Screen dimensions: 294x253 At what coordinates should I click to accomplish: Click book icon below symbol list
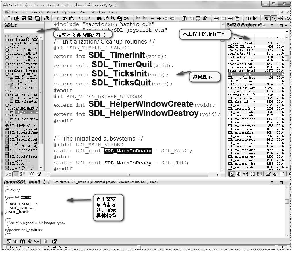point(32,174)
